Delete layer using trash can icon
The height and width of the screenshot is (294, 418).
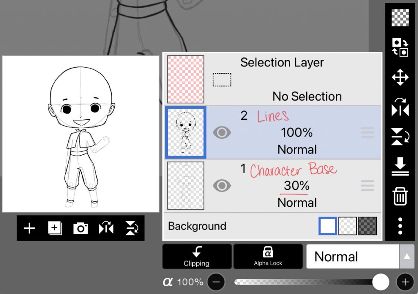click(400, 196)
